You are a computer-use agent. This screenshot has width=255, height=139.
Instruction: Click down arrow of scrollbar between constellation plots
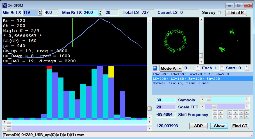(x=201, y=62)
